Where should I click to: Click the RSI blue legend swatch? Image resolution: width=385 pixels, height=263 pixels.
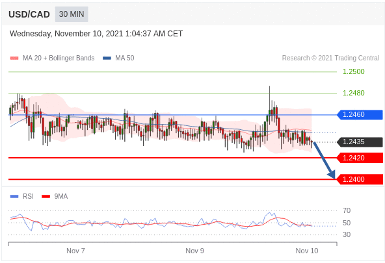(14, 196)
